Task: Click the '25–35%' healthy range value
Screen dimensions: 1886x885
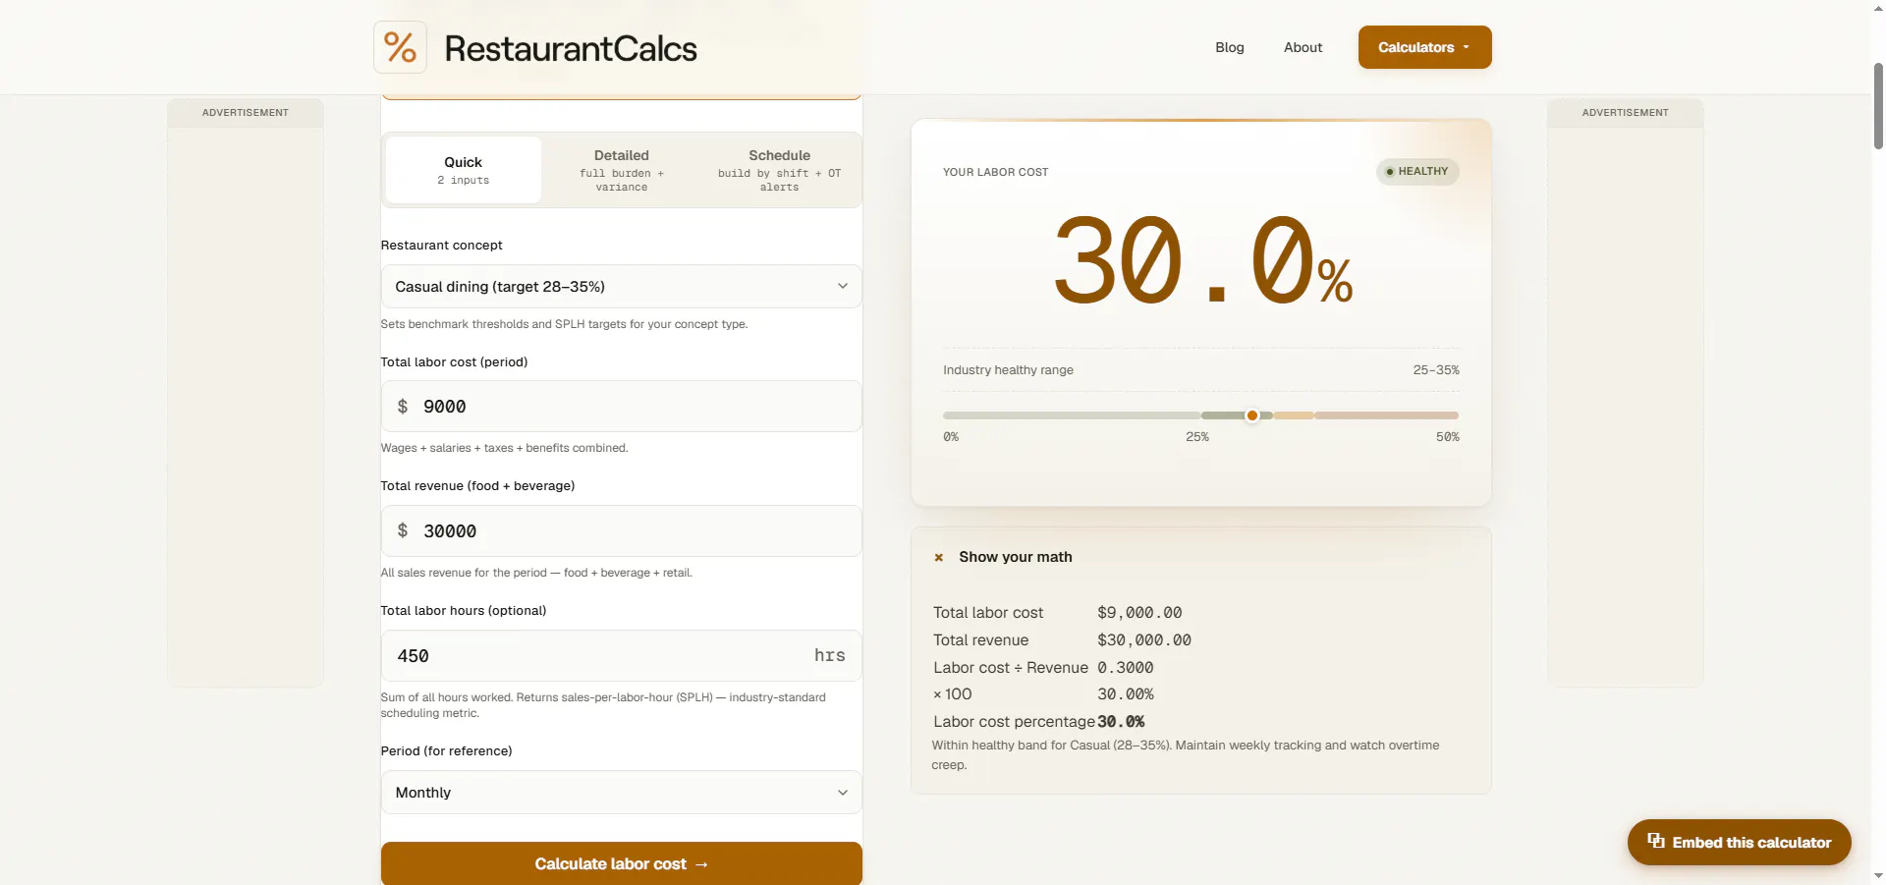Action: [x=1436, y=370]
